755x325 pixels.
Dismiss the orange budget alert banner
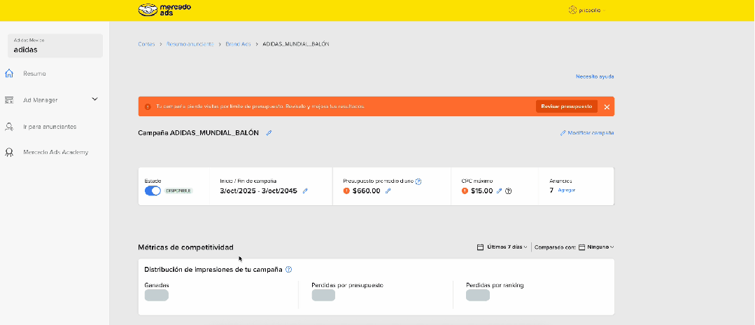(x=607, y=106)
